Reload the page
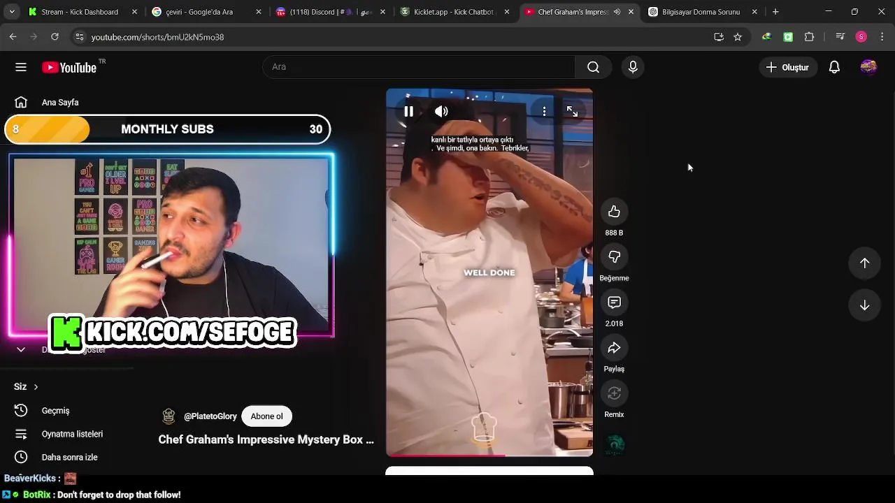895x503 pixels. coord(55,37)
